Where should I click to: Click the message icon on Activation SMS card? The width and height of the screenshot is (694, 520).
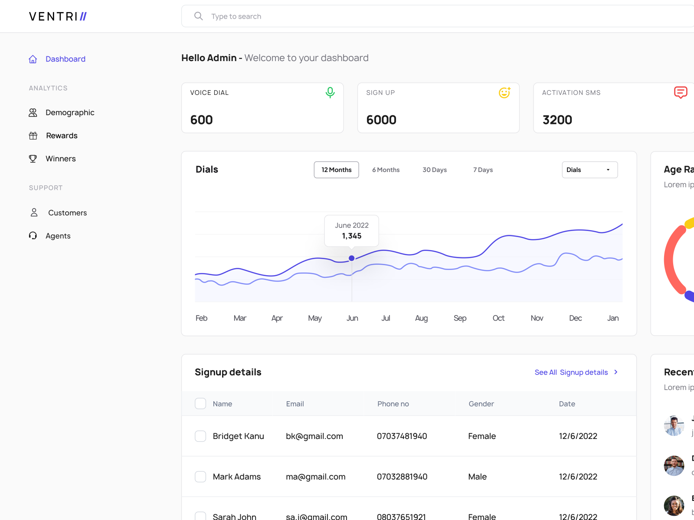[681, 92]
